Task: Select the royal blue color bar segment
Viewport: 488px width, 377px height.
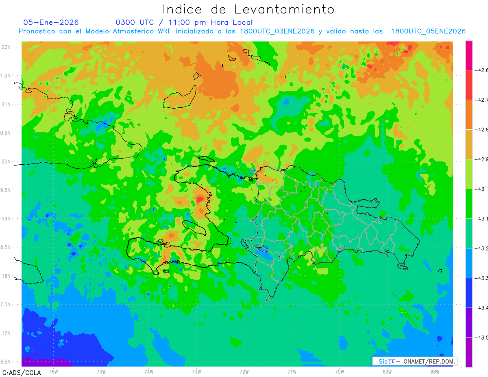Action: (469, 293)
